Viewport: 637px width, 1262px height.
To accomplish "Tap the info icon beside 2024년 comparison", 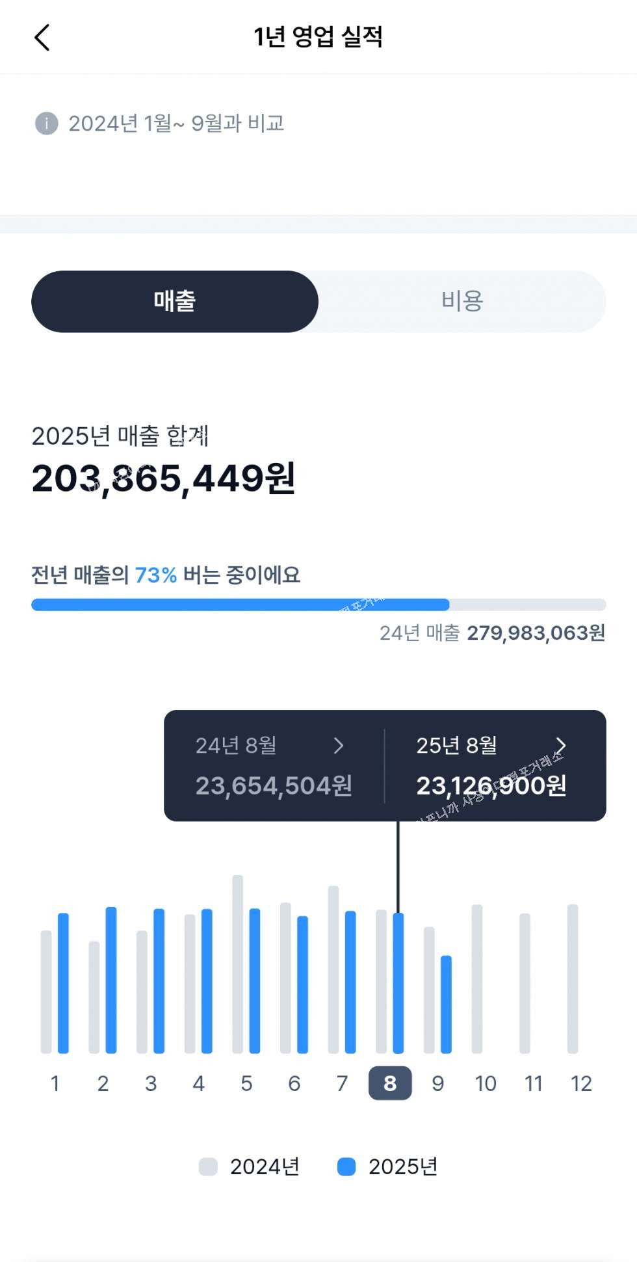I will coord(46,123).
